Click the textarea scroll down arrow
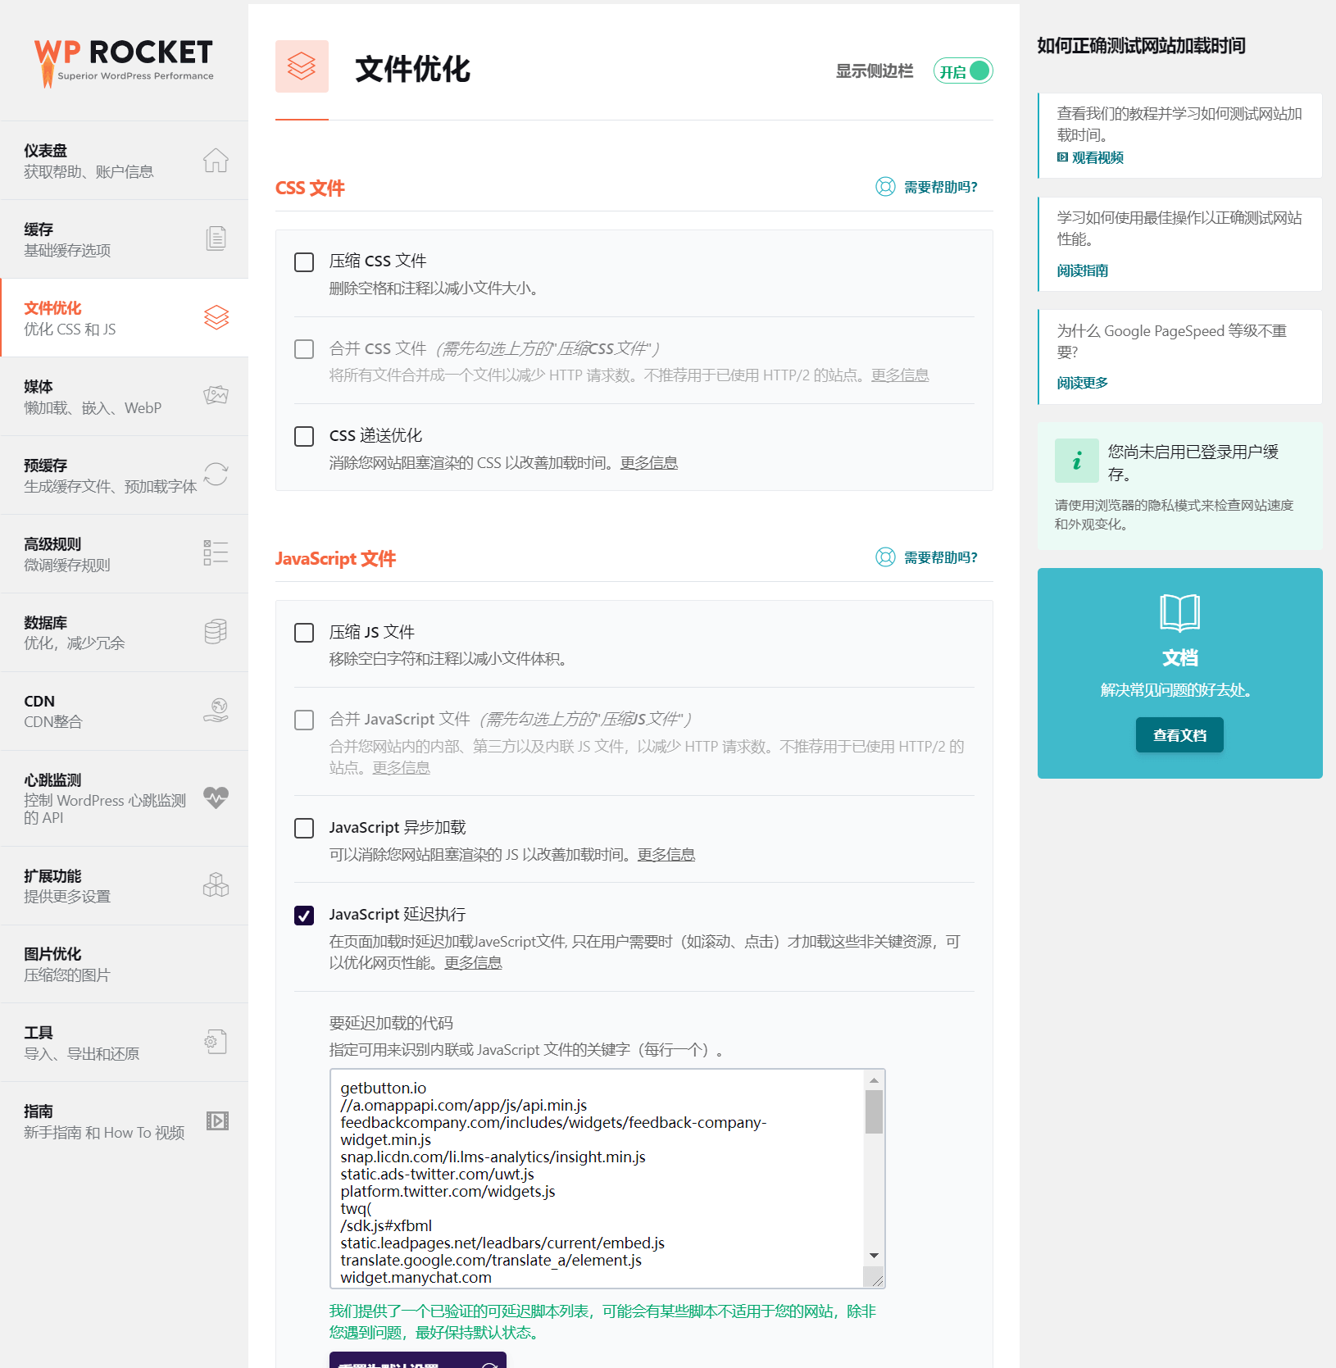 [874, 1256]
